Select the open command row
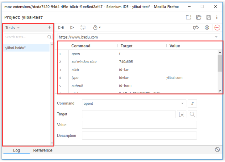The image size is (225, 162). coord(138,54)
